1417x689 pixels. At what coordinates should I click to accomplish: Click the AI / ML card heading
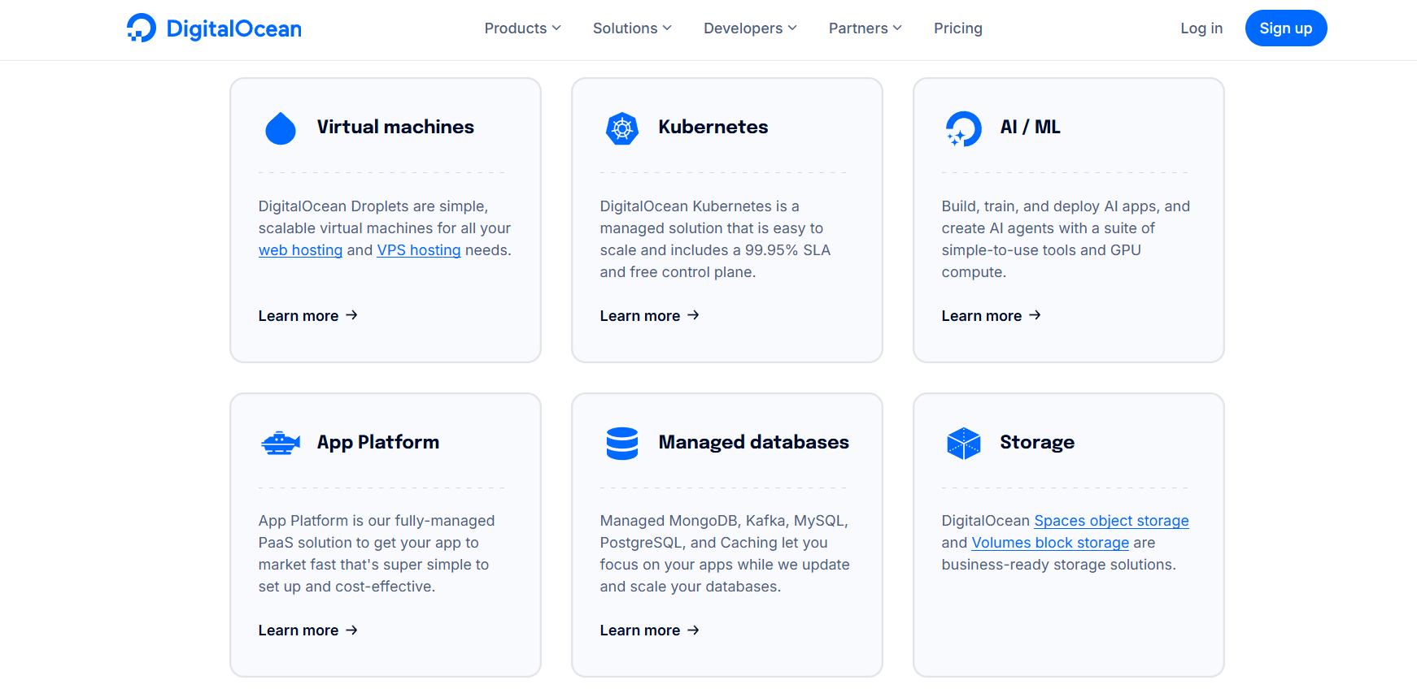pyautogui.click(x=1031, y=127)
